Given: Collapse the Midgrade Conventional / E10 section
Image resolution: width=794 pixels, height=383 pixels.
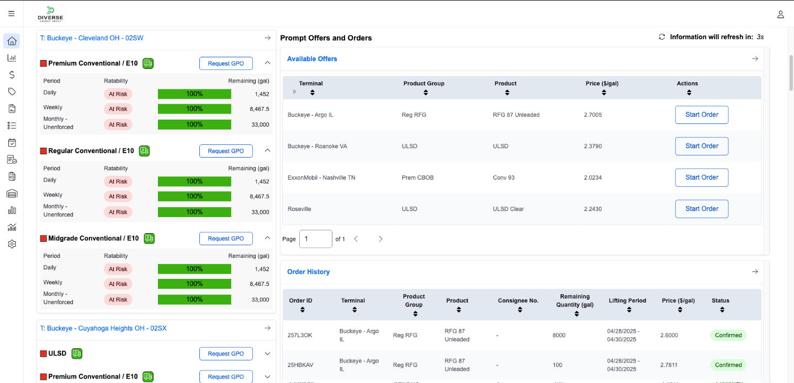Looking at the screenshot, I should coord(267,238).
